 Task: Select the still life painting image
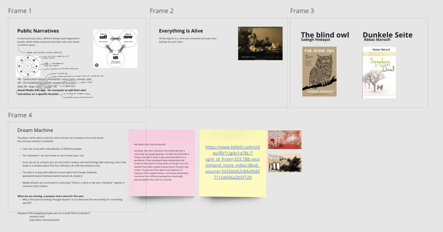point(260,43)
